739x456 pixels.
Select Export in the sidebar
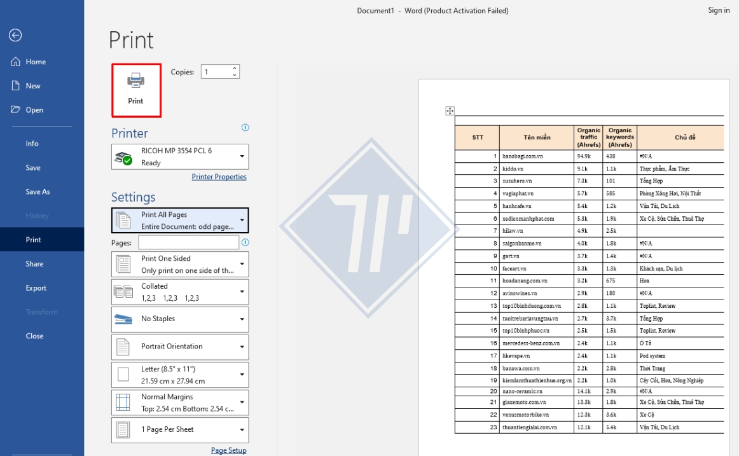36,288
